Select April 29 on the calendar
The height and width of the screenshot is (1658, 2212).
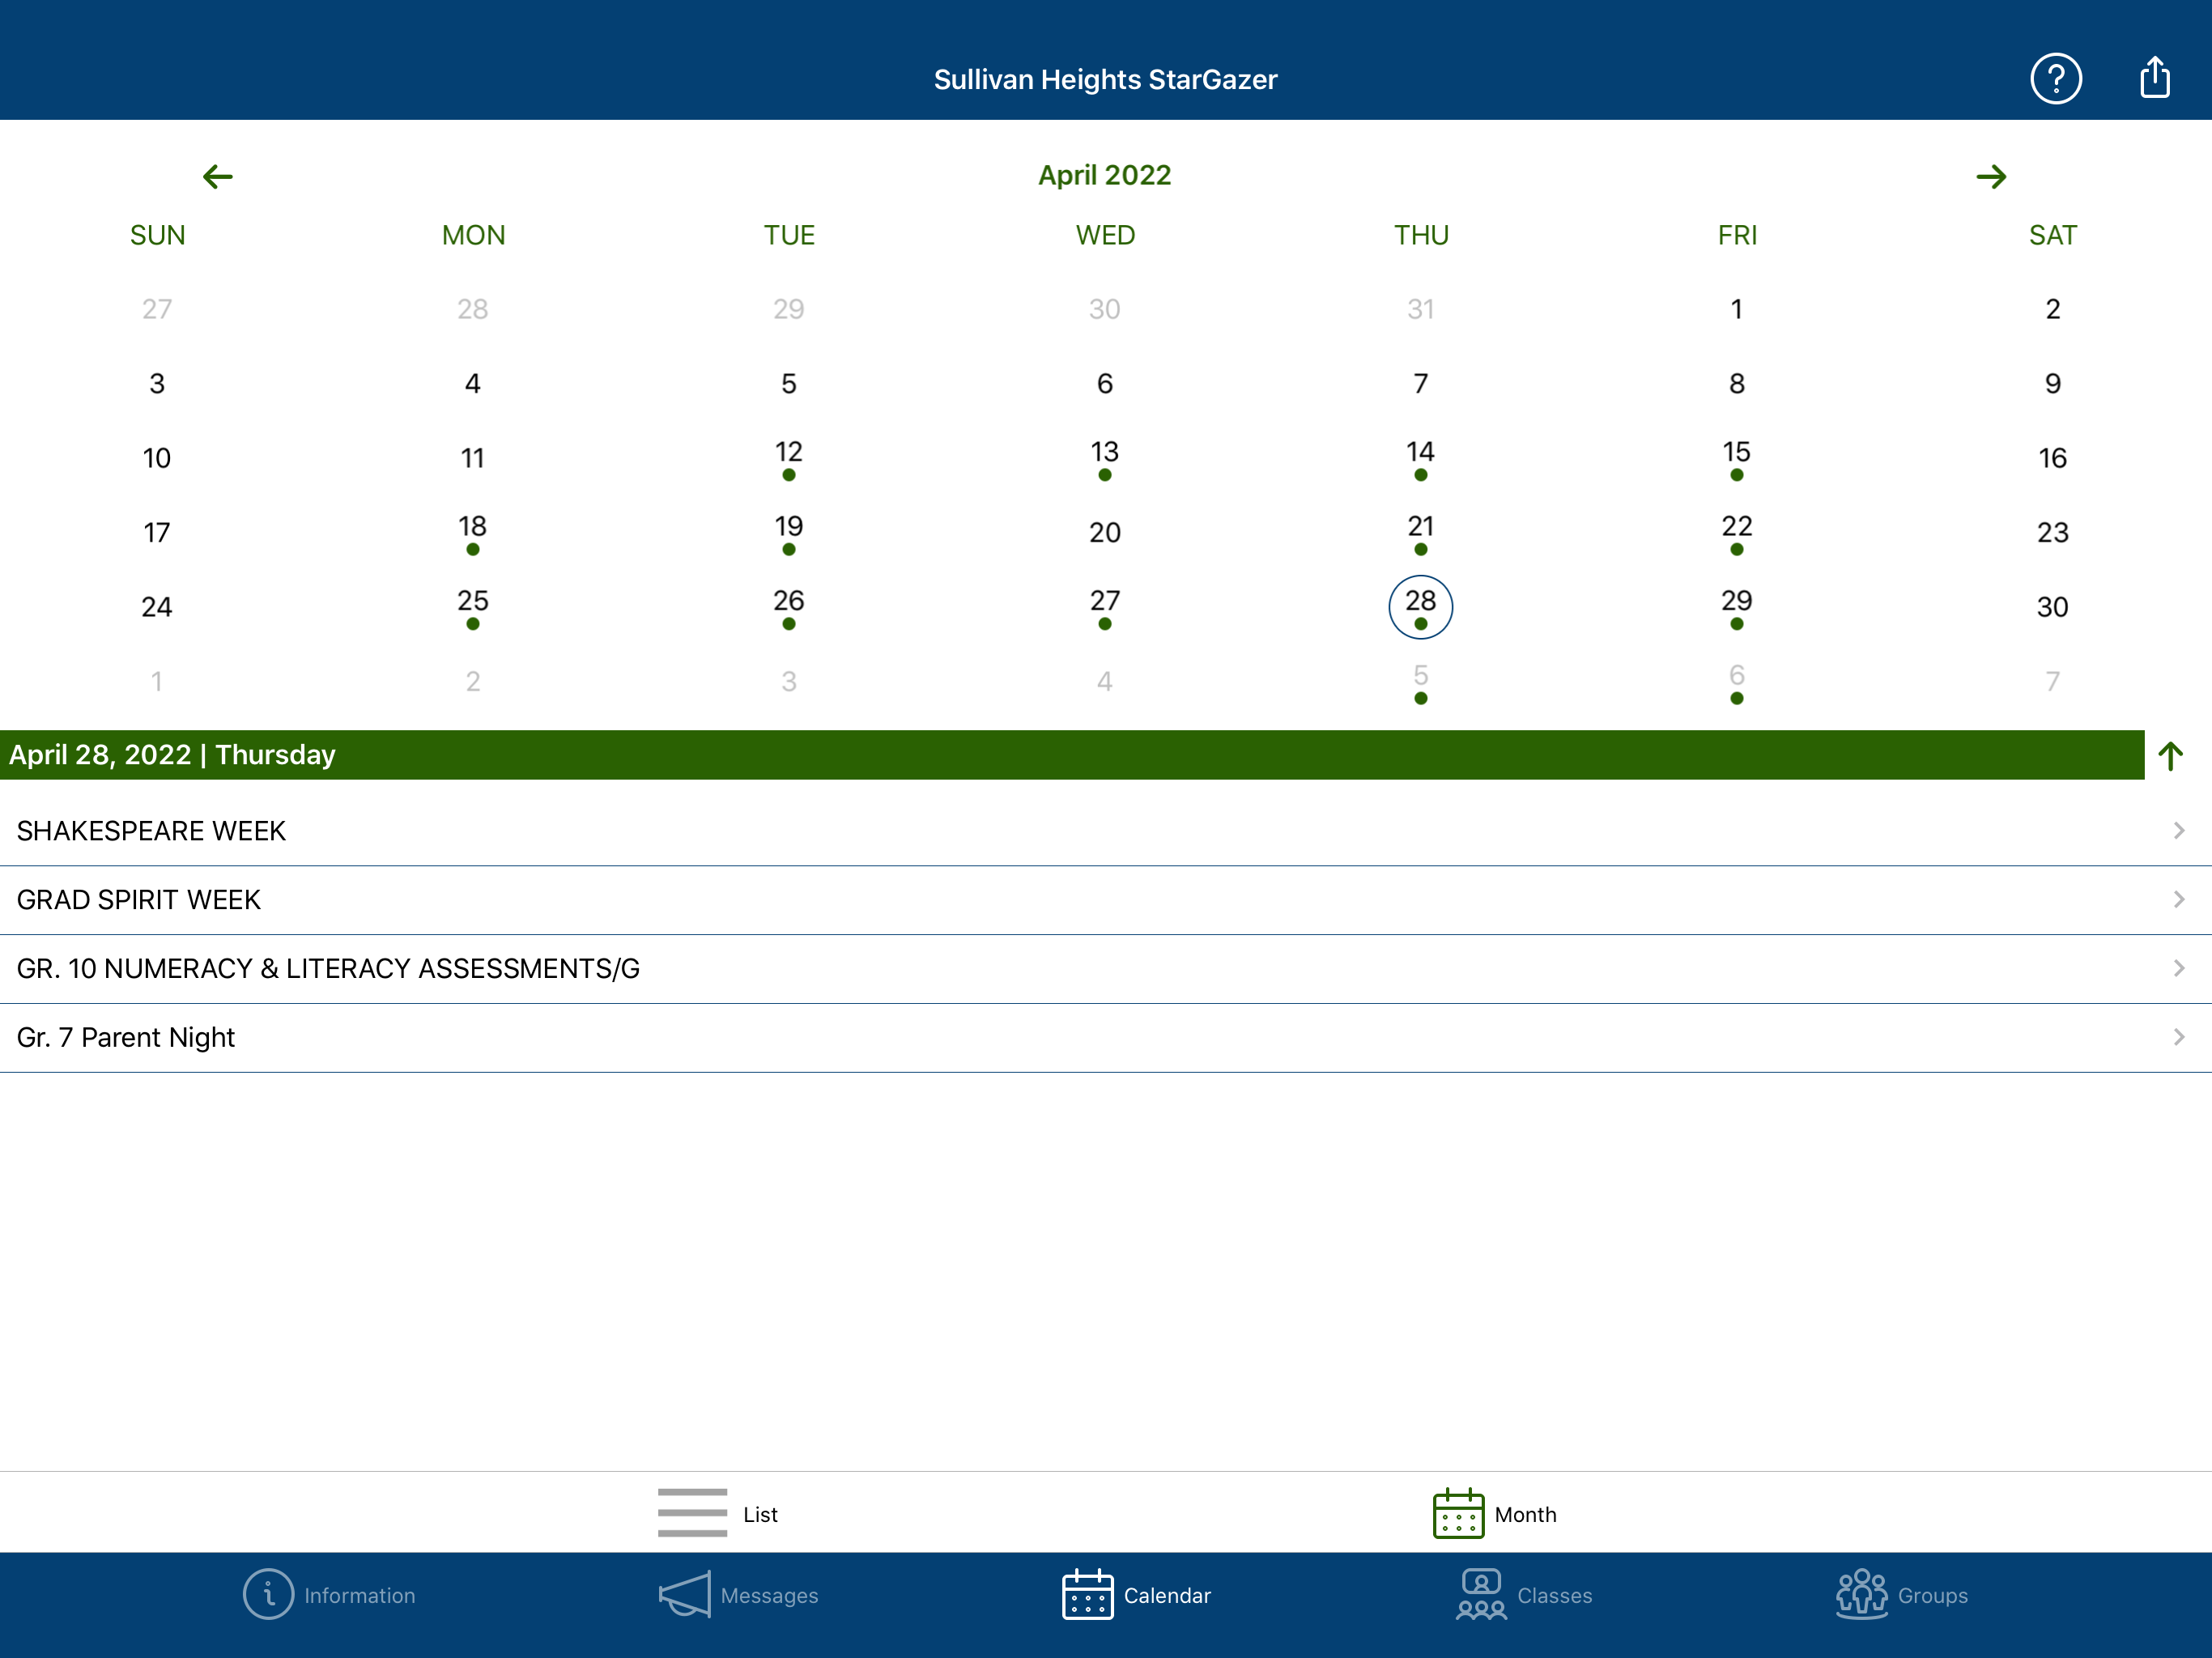[1736, 606]
